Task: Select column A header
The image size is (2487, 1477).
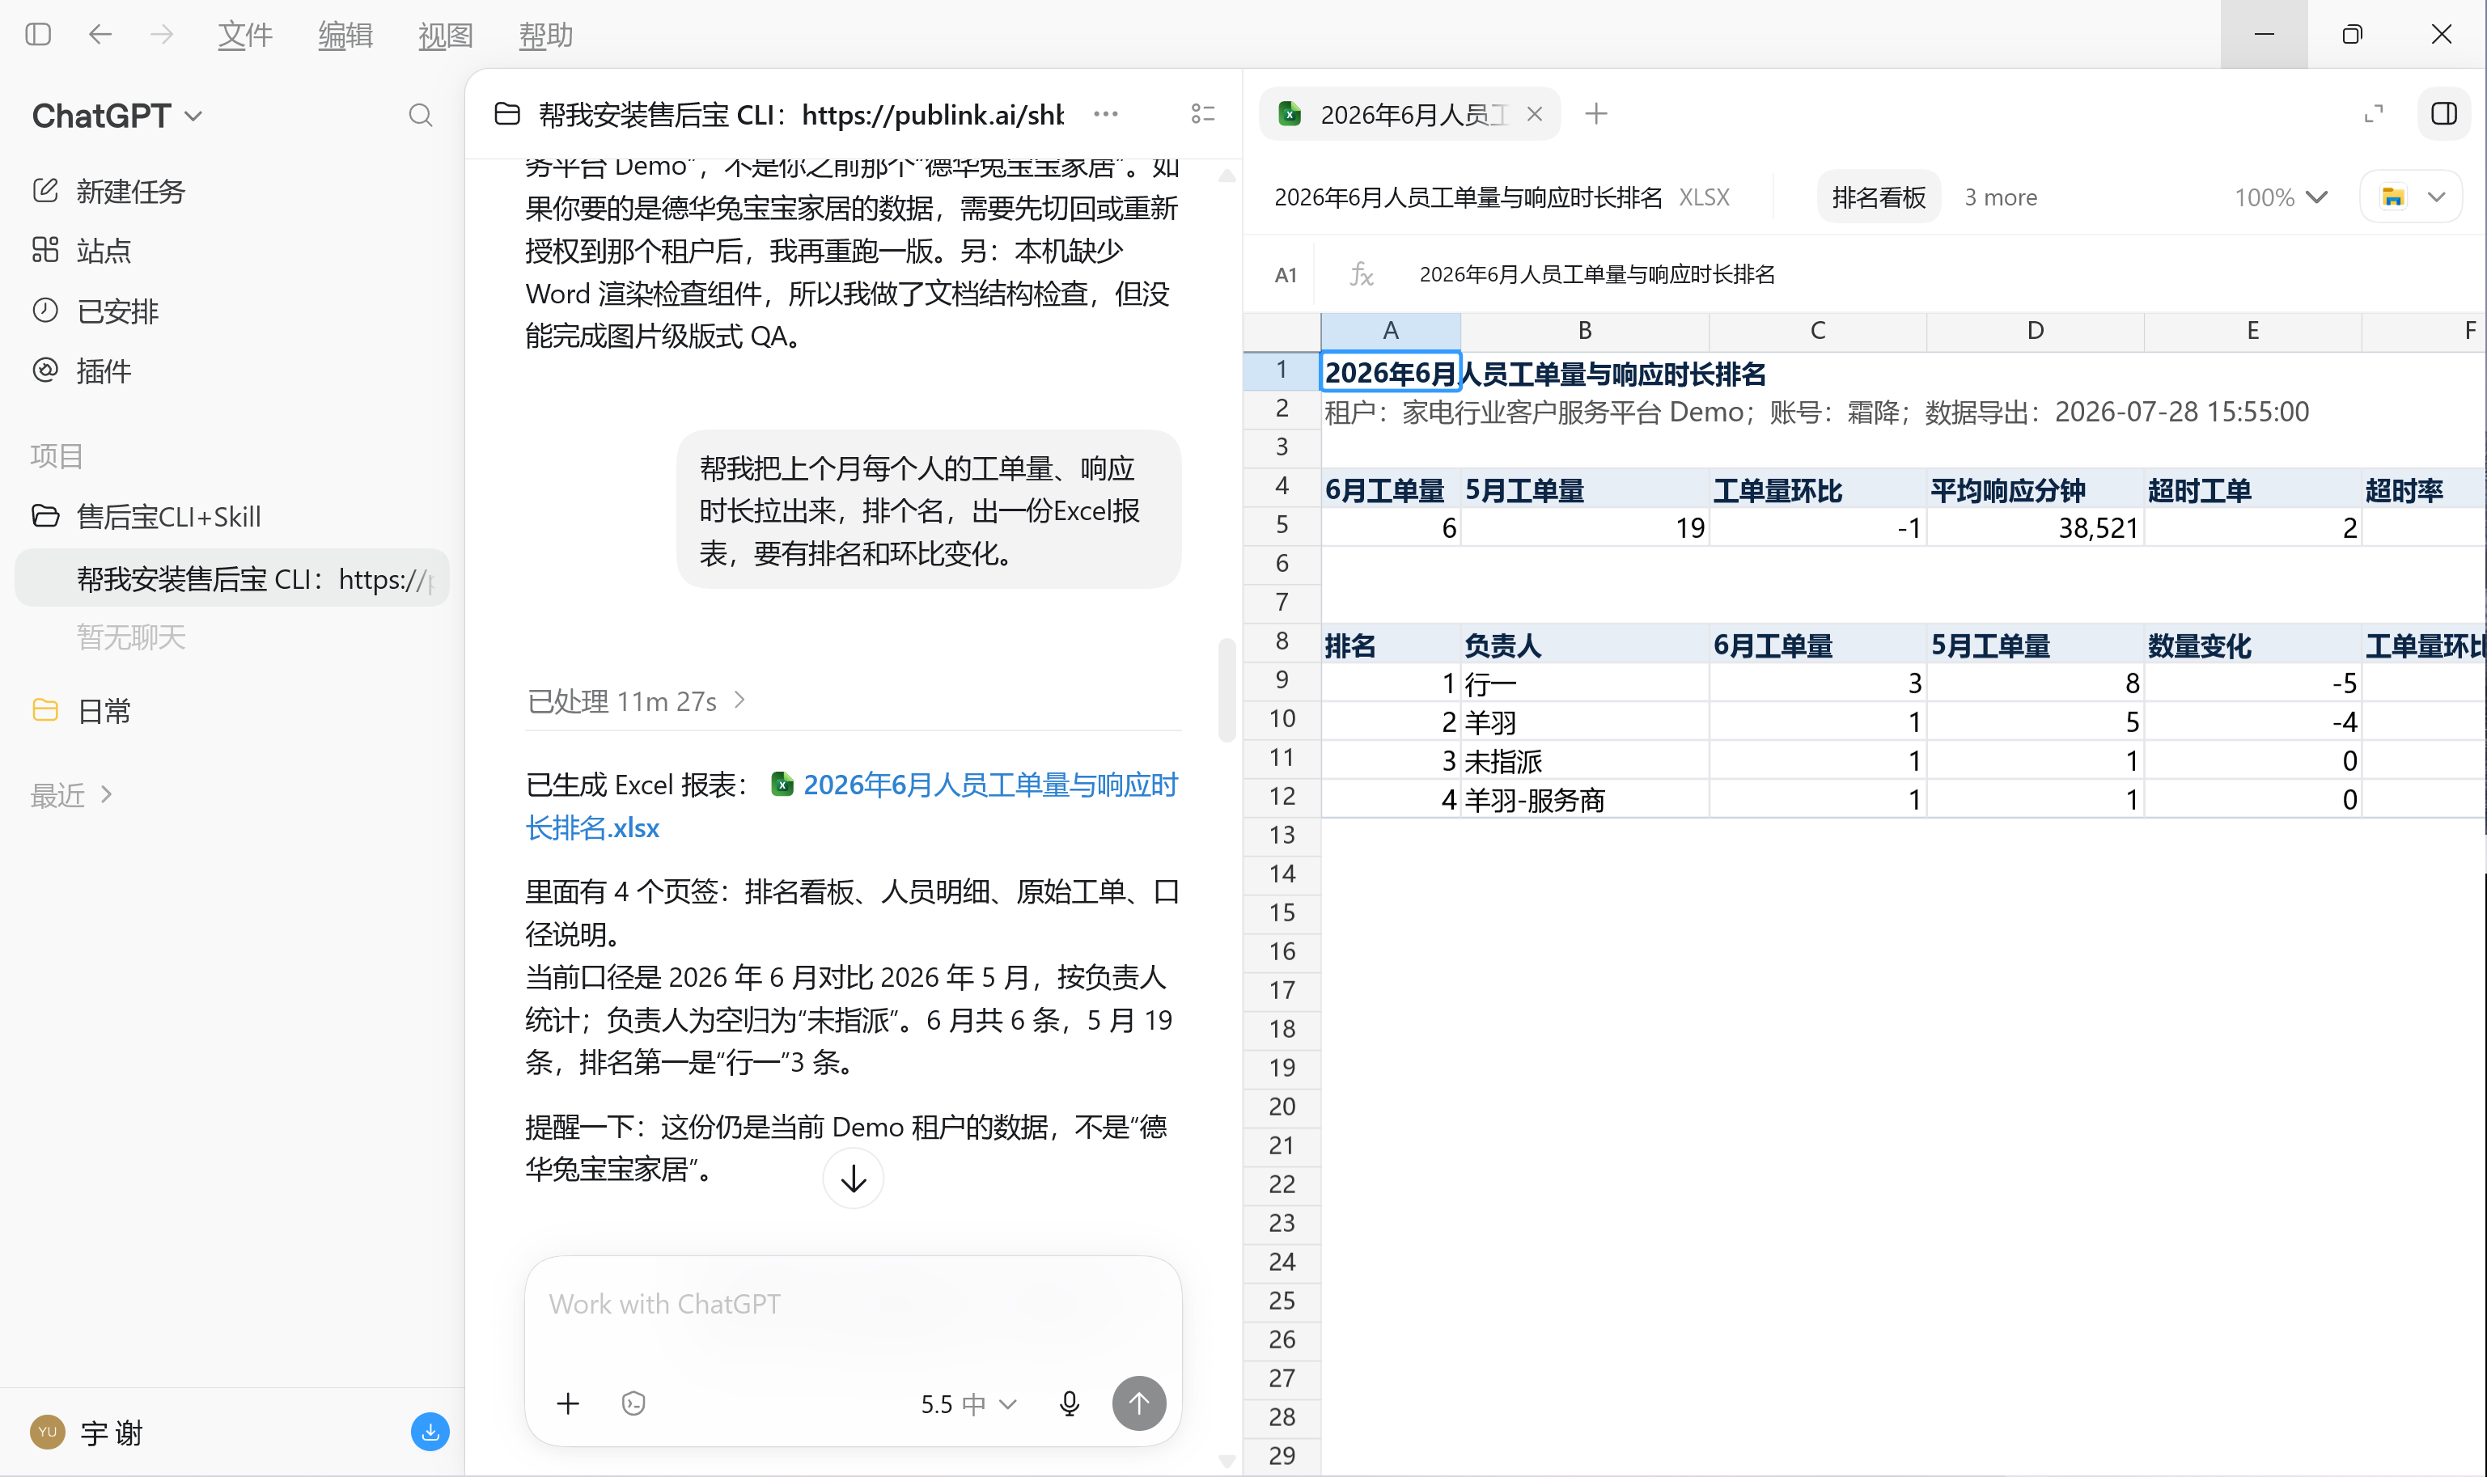Action: point(1390,332)
